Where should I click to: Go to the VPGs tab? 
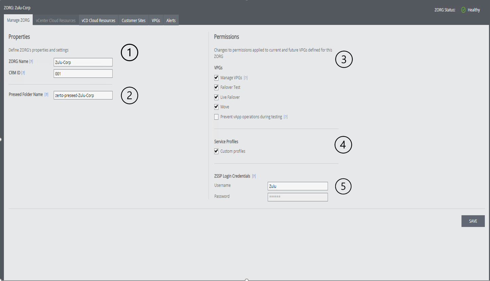tap(156, 20)
